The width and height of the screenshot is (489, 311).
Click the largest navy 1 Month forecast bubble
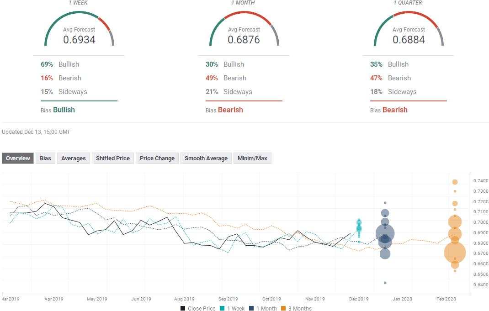coord(385,234)
